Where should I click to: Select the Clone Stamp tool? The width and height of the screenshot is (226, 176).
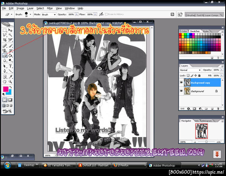tap(5, 51)
